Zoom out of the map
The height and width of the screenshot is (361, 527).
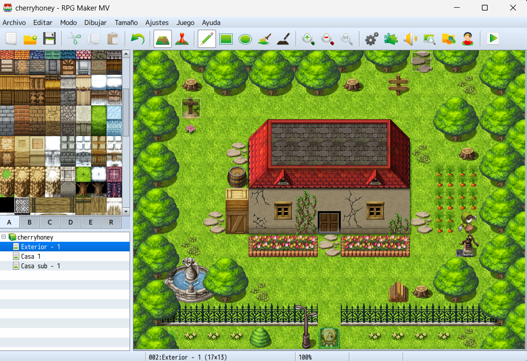[x=327, y=39]
